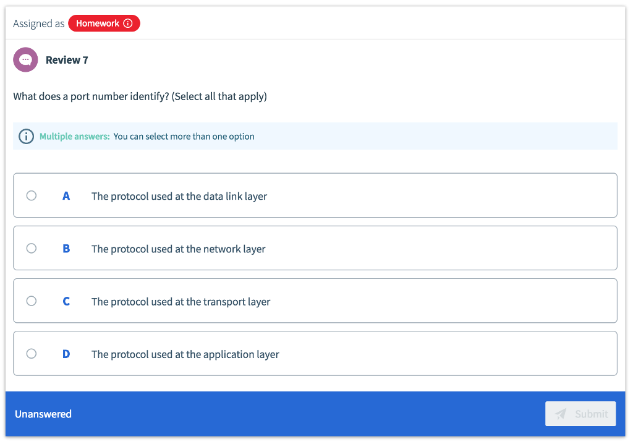Click the blue letter B label

click(x=66, y=248)
